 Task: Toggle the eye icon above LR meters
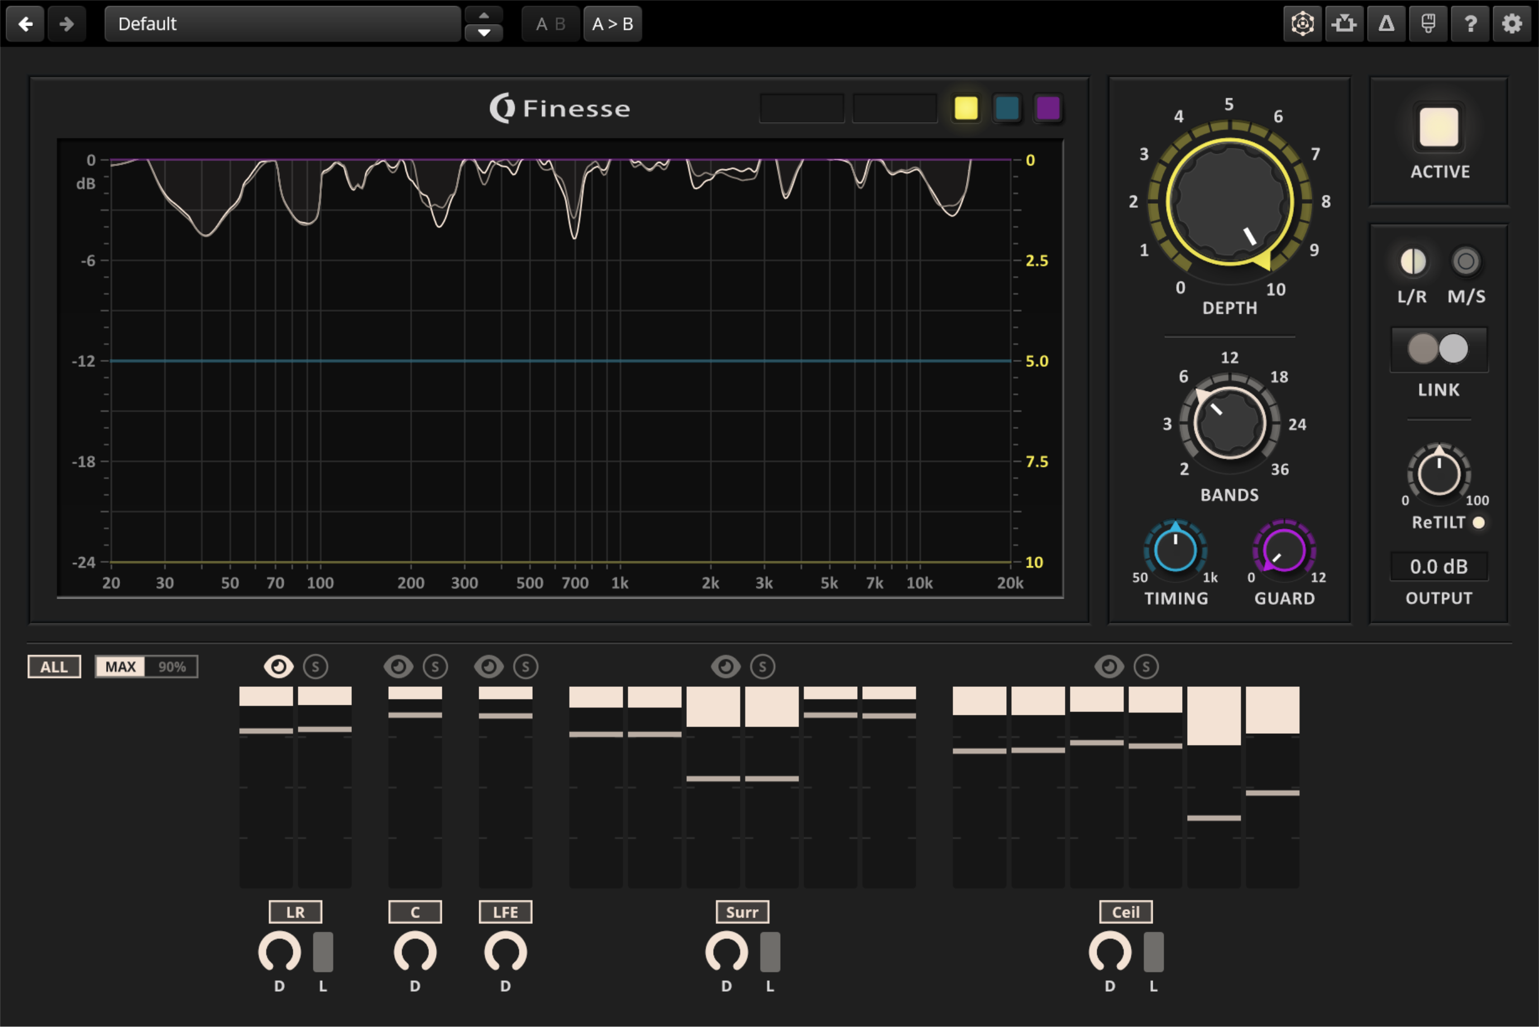(x=278, y=667)
